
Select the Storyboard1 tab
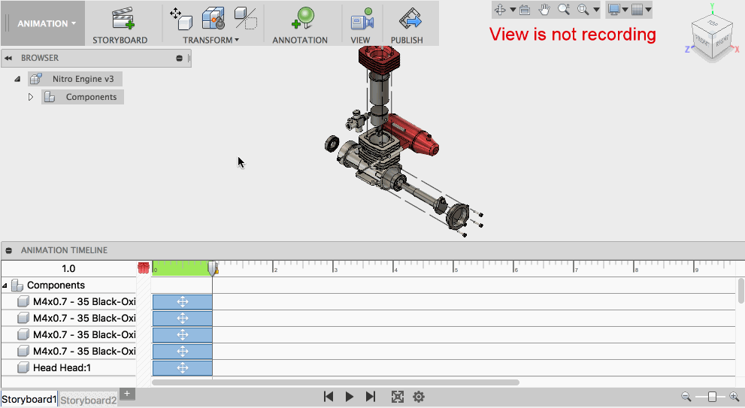click(x=29, y=400)
